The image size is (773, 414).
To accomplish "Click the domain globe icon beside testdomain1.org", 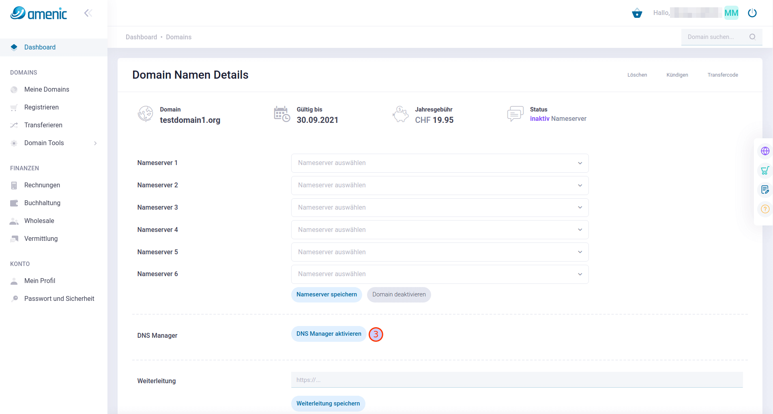I will [145, 114].
